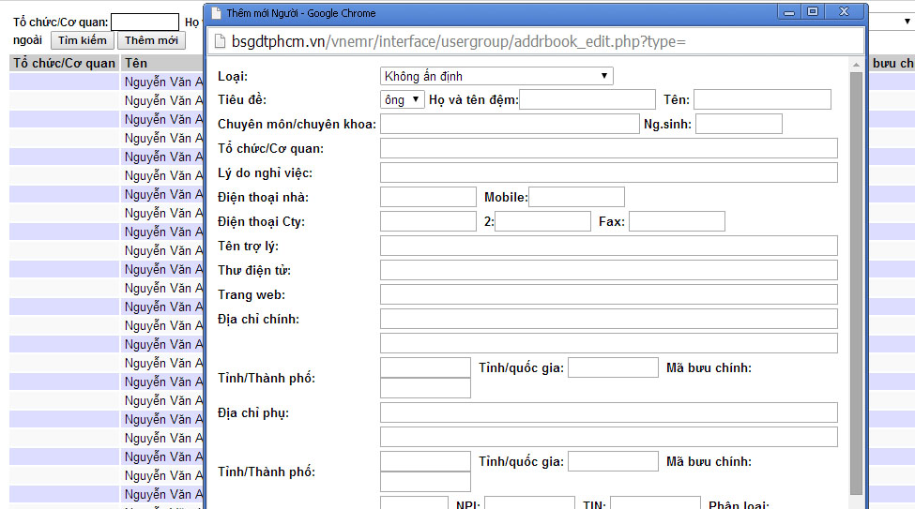Click the first Địa chỉ phụ address line
This screenshot has width=915, height=509.
(609, 412)
